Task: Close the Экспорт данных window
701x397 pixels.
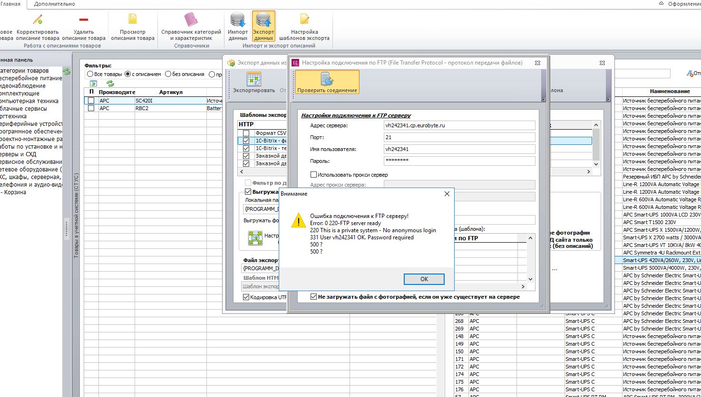Action: click(603, 63)
